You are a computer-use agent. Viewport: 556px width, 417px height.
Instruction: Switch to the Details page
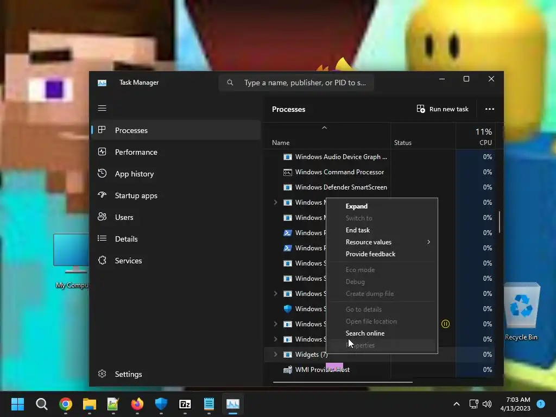coord(176,239)
